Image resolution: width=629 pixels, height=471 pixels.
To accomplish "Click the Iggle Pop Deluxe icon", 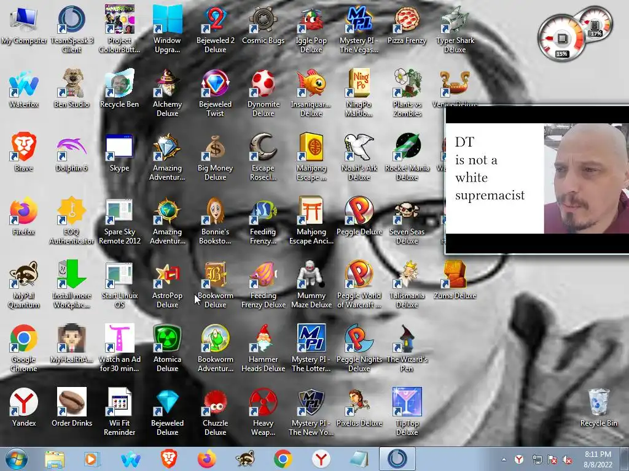I will 311,29.
